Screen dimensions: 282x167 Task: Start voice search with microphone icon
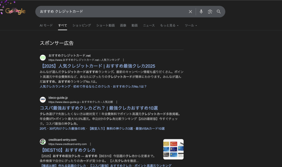201,12
